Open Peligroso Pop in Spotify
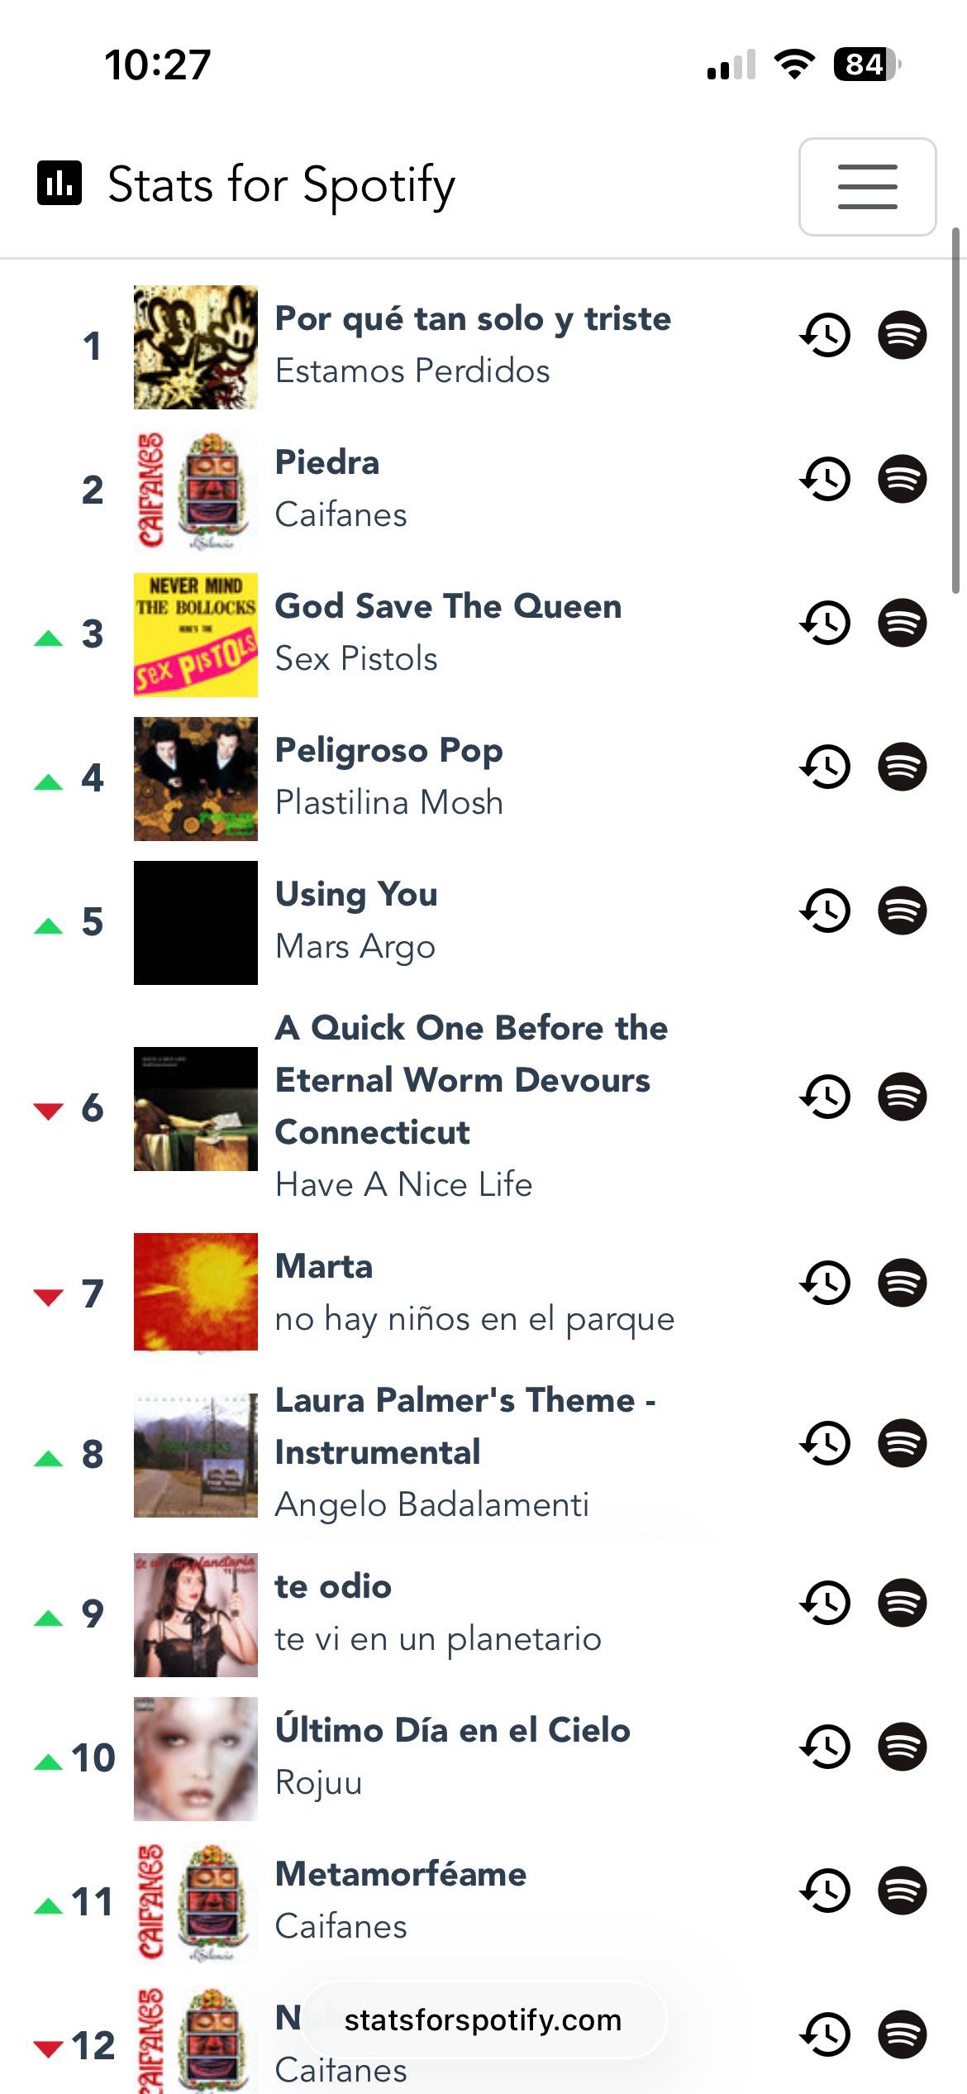 (x=902, y=767)
